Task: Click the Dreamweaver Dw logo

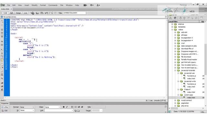Action: [x=3, y=5]
